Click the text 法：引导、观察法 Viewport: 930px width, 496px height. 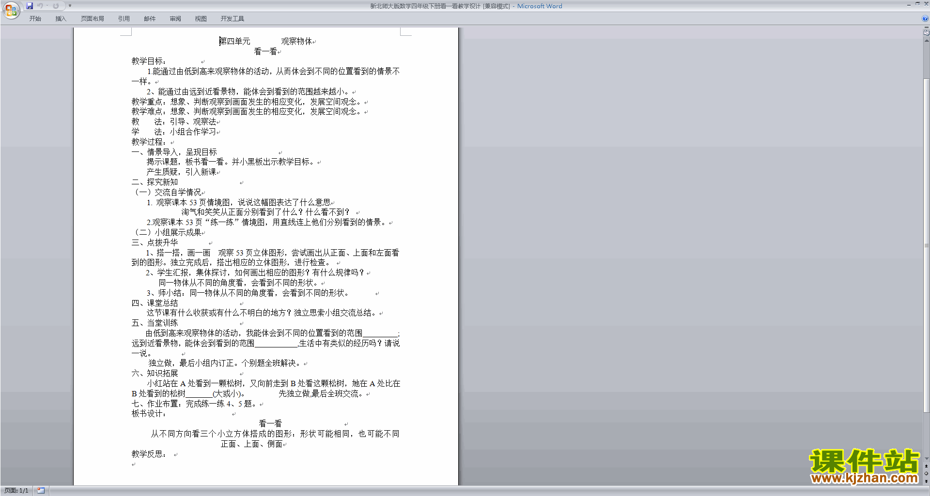(x=185, y=122)
